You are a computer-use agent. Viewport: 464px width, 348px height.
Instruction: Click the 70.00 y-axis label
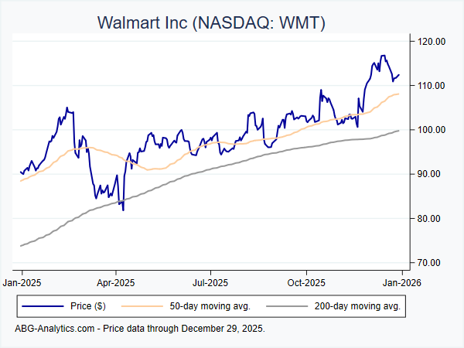pyautogui.click(x=428, y=263)
